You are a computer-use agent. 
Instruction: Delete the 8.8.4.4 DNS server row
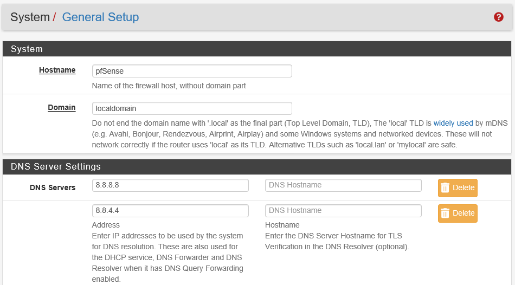click(x=458, y=213)
